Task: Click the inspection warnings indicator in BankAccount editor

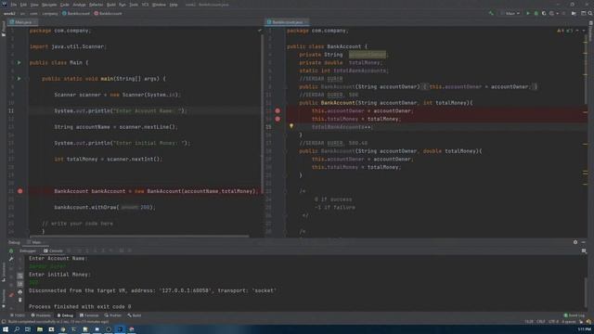Action: (x=564, y=31)
